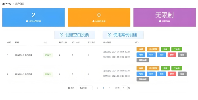Open 用户中心 in the breadcrumb
The height and width of the screenshot is (100, 198).
point(7,4)
